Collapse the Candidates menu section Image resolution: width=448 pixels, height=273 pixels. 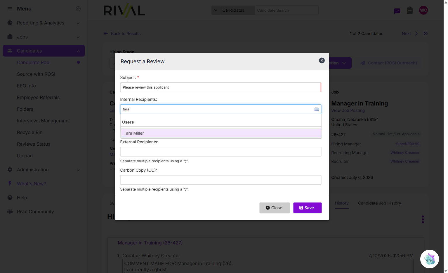(x=44, y=51)
